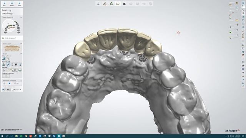This screenshot has height=138, width=246.
Task: Click the bottom circular icon in right toolbar
Action: pyautogui.click(x=243, y=86)
